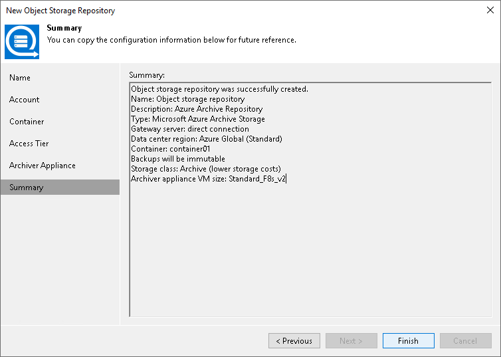Click the 'Container: container01' line
501x357 pixels.
pyautogui.click(x=170, y=149)
